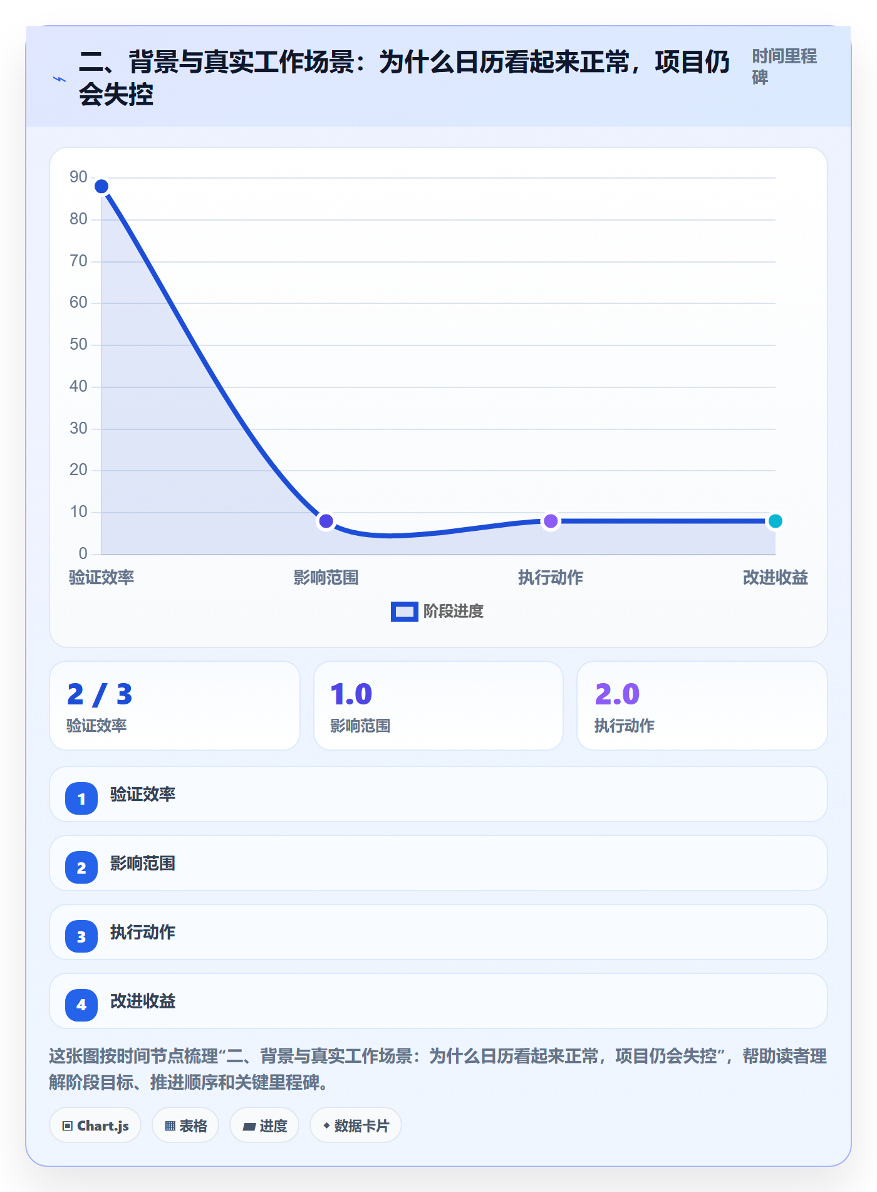Click the 90 y-axis tick label
This screenshot has height=1192, width=877.
78,177
